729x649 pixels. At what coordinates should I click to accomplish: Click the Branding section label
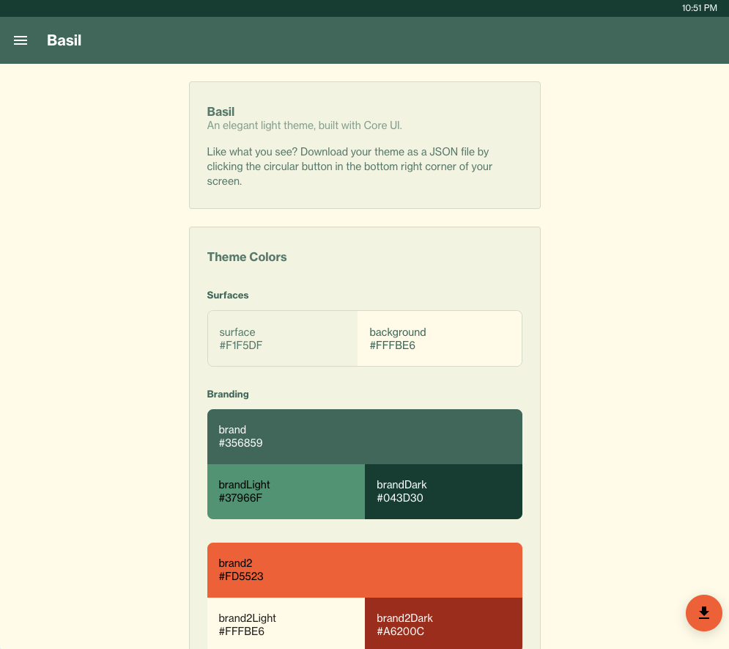pyautogui.click(x=228, y=394)
